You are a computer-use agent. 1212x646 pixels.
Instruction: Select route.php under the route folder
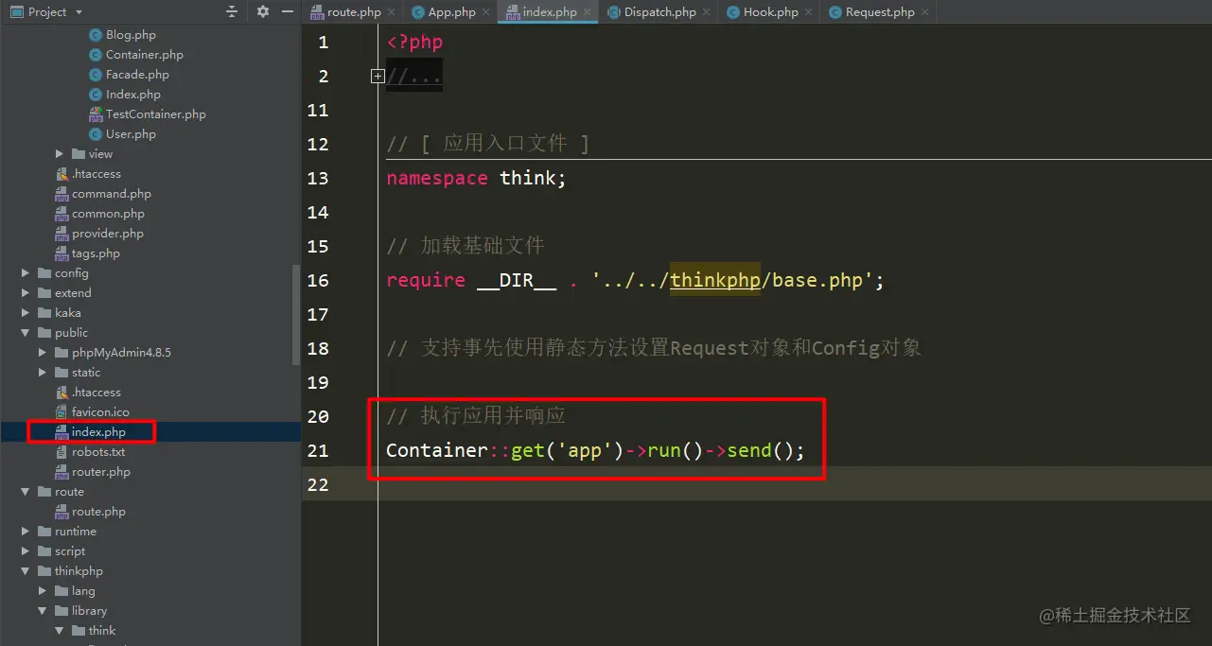(98, 512)
